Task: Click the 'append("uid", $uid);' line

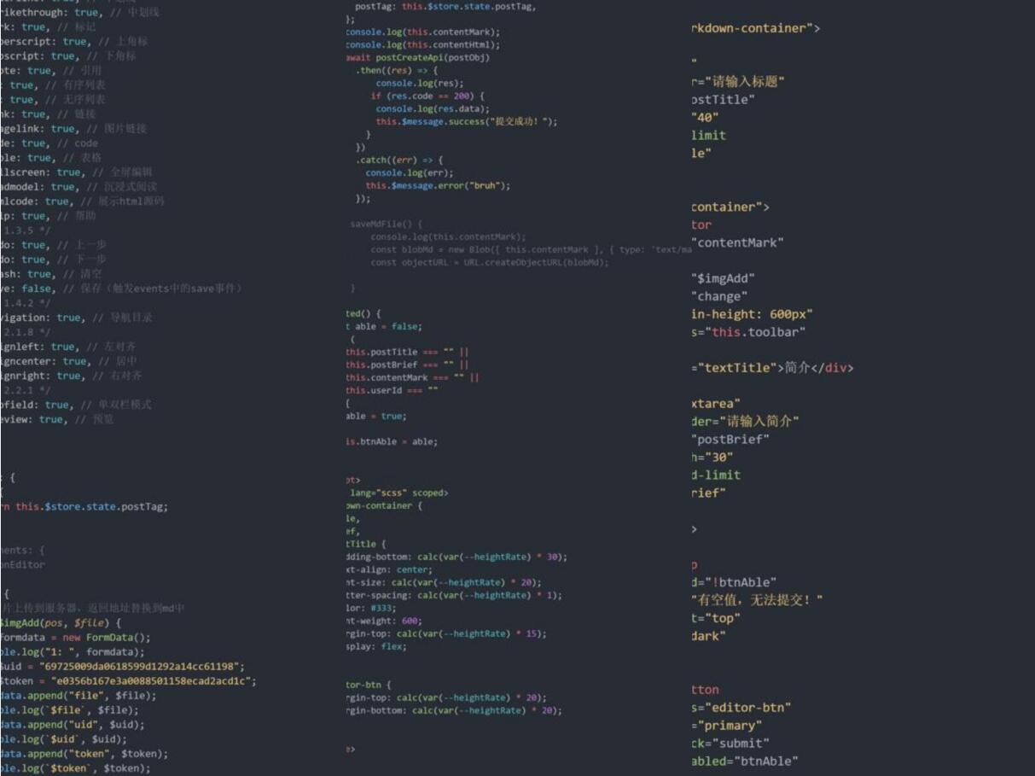Action: coord(88,724)
